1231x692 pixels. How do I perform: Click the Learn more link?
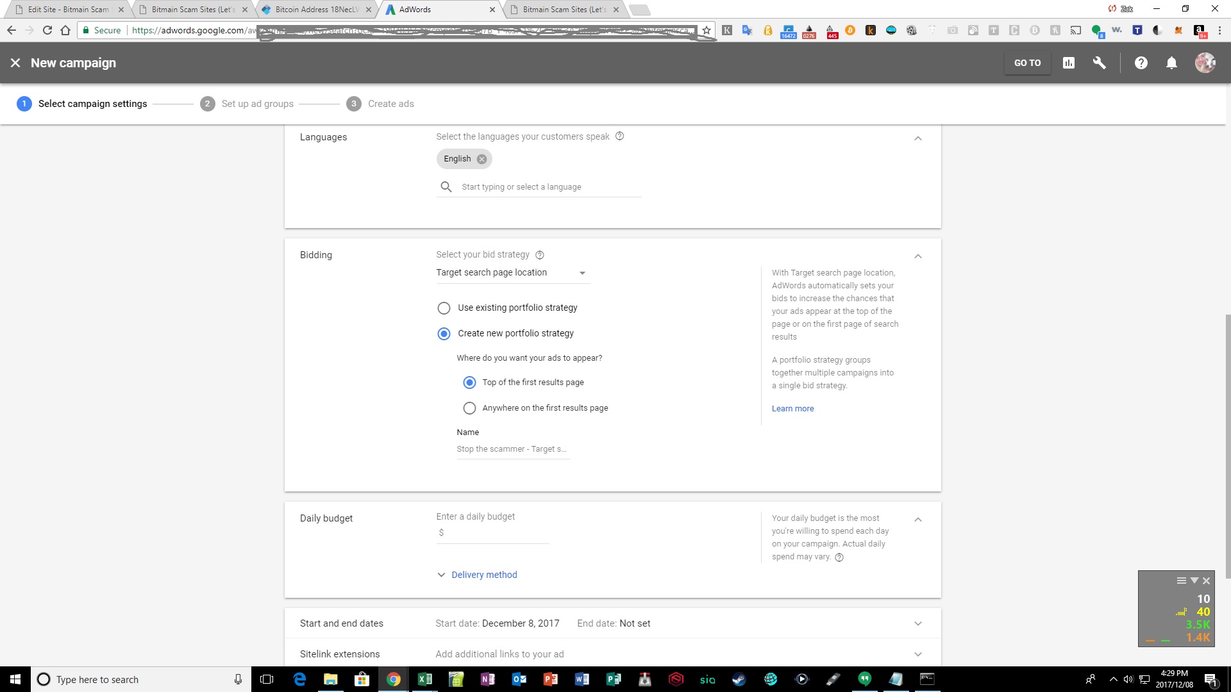pos(792,409)
